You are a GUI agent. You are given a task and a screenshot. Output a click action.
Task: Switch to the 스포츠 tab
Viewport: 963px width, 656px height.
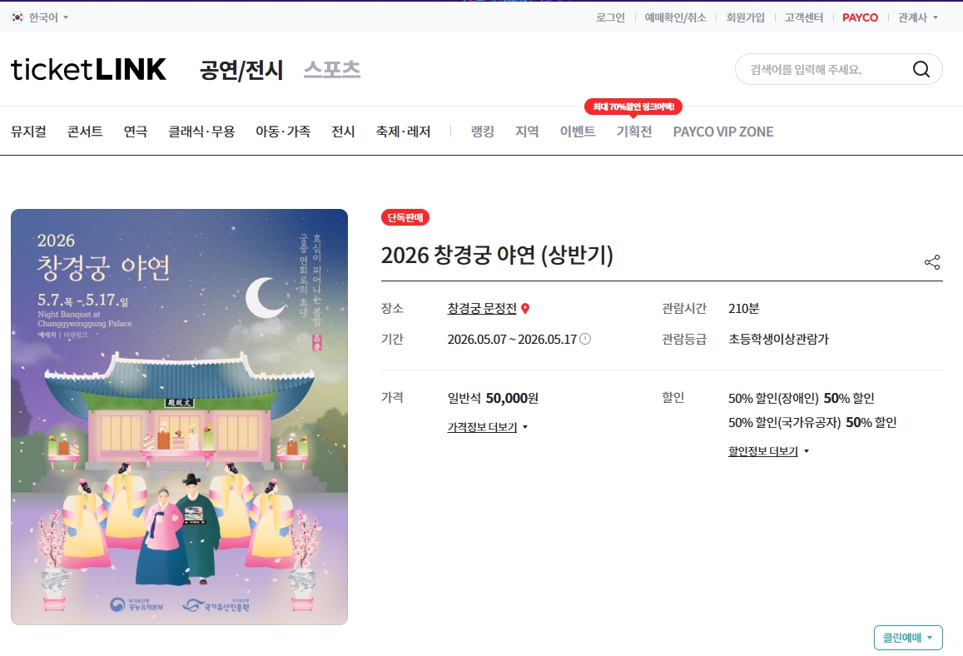(x=331, y=69)
